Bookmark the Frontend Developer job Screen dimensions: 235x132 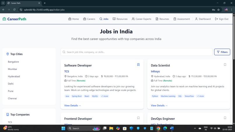[x=138, y=118]
